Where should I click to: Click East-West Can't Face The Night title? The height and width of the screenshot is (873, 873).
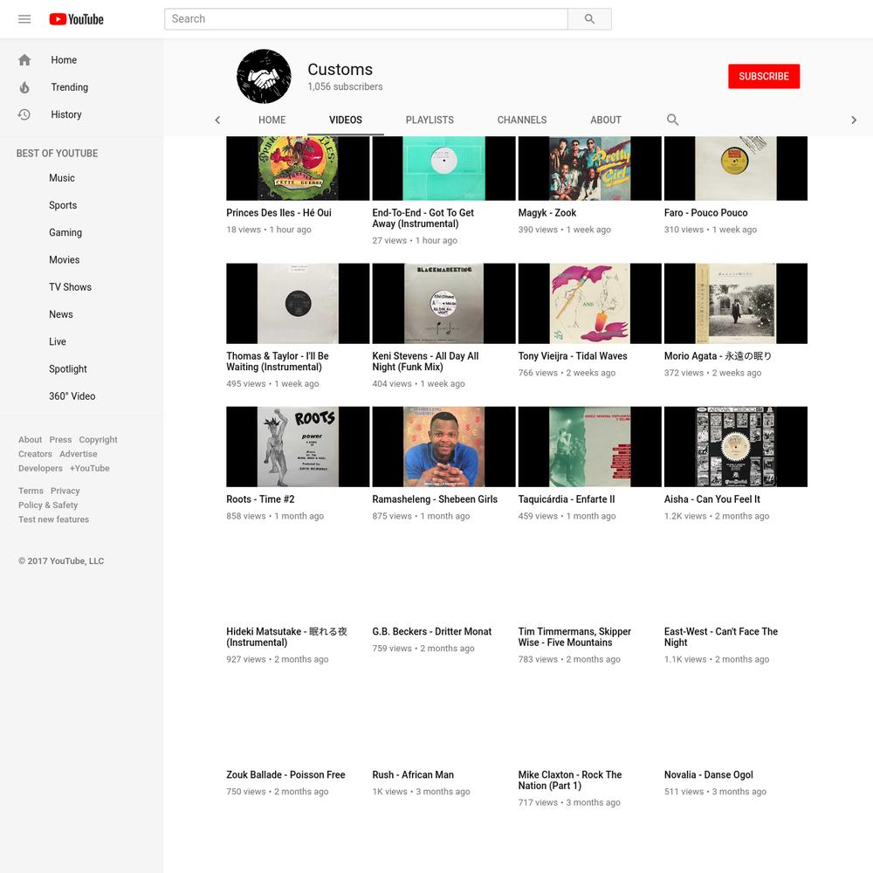click(x=721, y=637)
